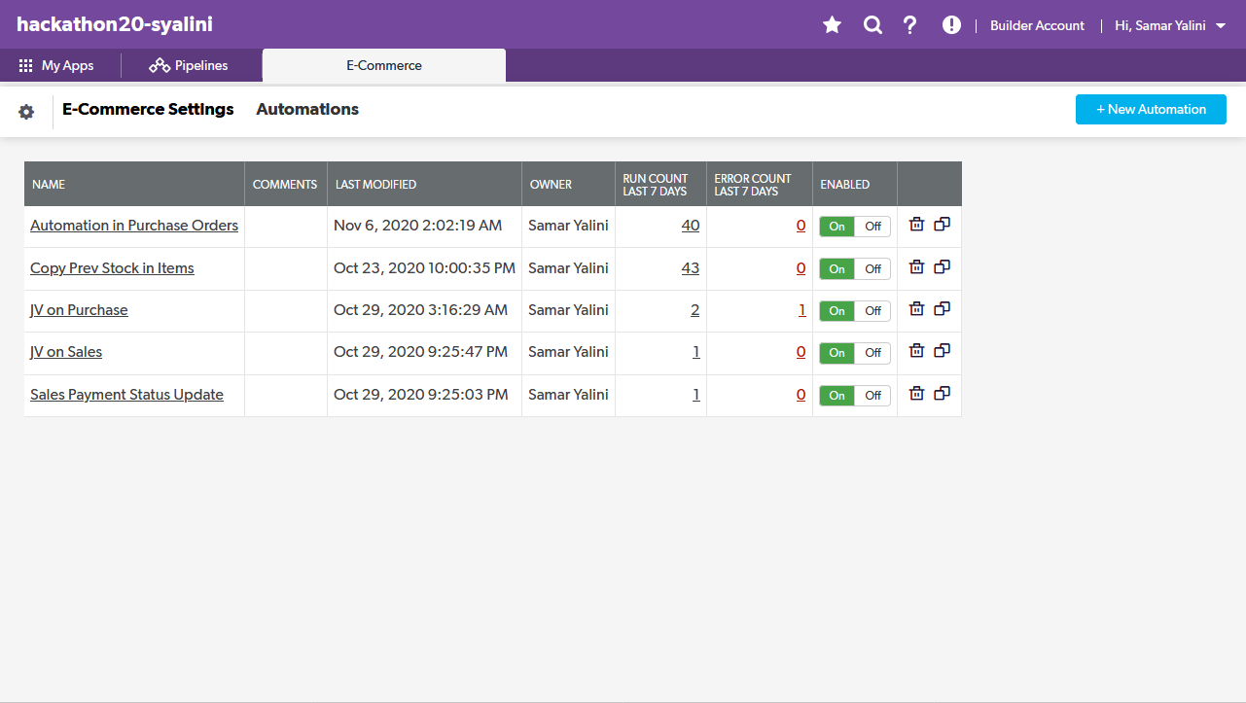The image size is (1246, 703).
Task: Select date Oct 29, 2020 9:25:03 PM
Action: tap(420, 395)
